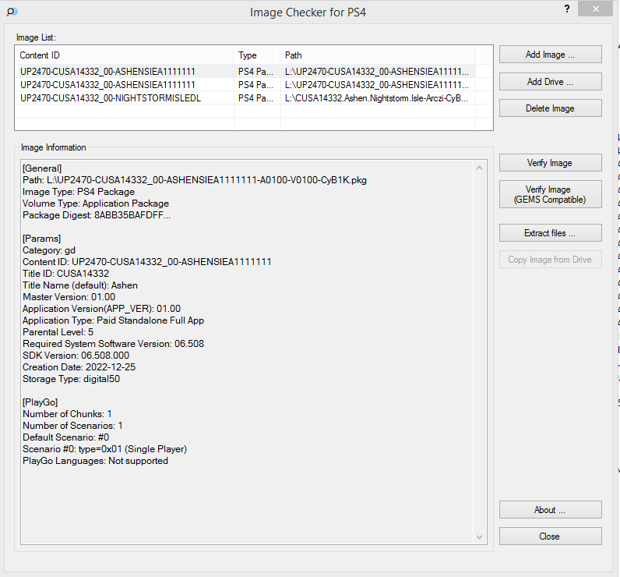The height and width of the screenshot is (577, 620).
Task: Click the Number of Chunks: 1 line
Action: coord(67,414)
